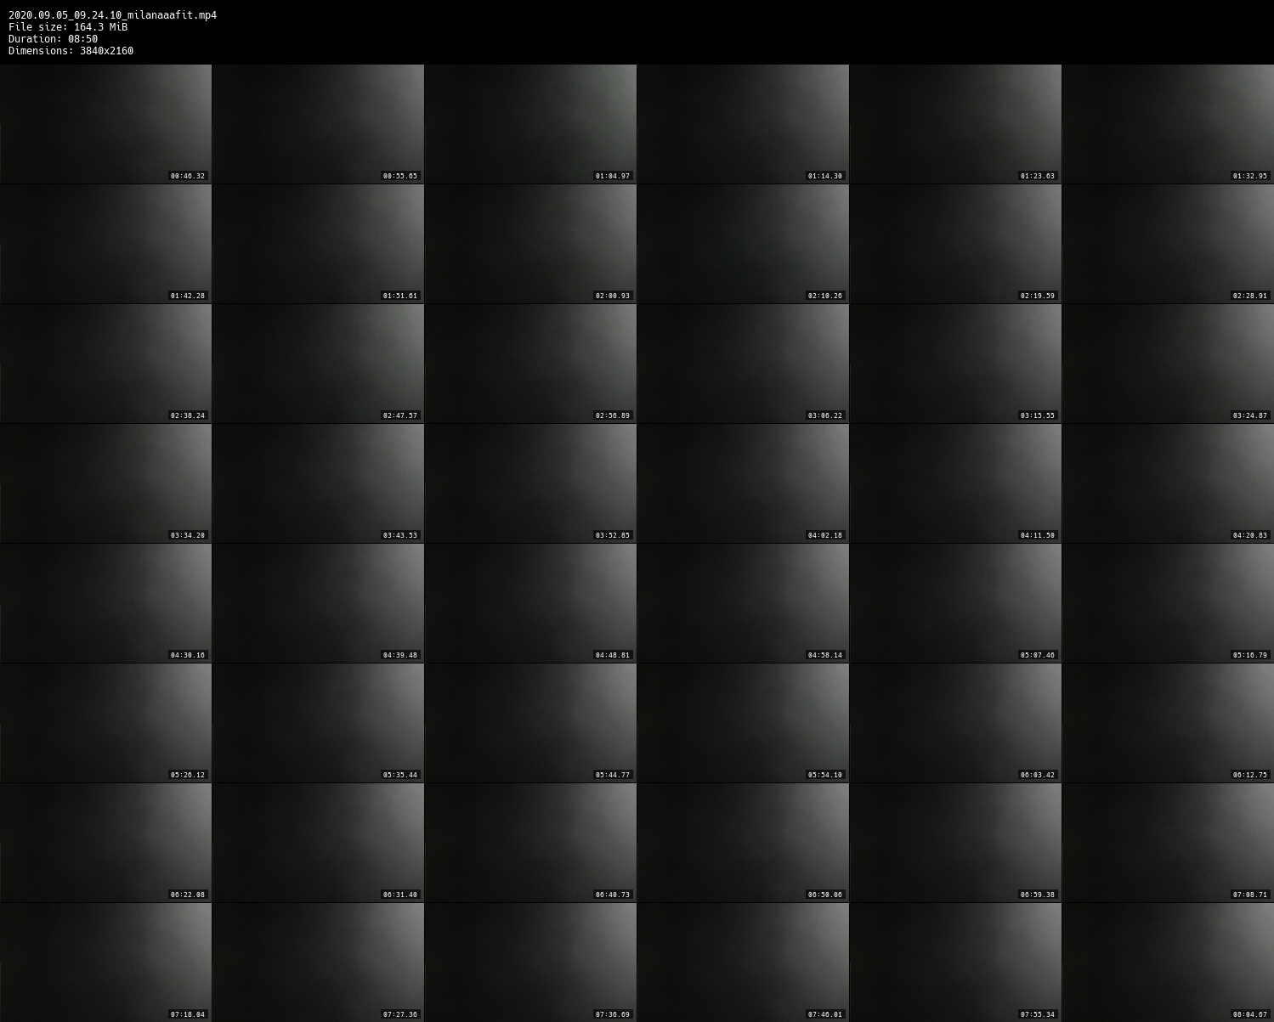Select the thumbnail at 03:24.87
The image size is (1274, 1022).
1168,364
